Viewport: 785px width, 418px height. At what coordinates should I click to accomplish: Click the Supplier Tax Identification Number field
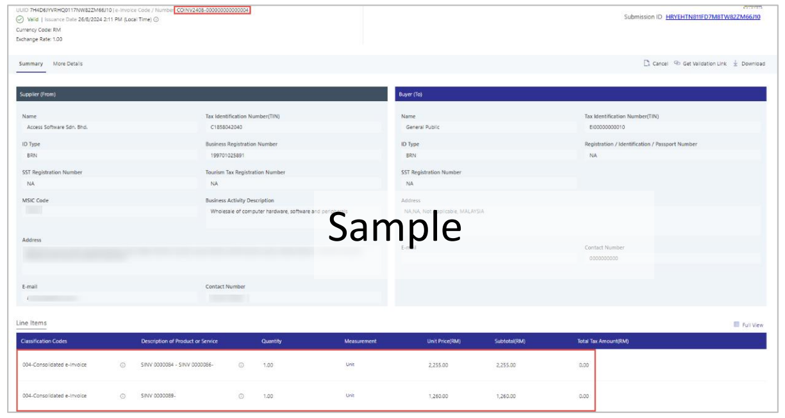coord(292,127)
